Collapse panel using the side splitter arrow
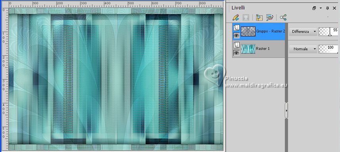This screenshot has height=152, width=340. (x=286, y=110)
